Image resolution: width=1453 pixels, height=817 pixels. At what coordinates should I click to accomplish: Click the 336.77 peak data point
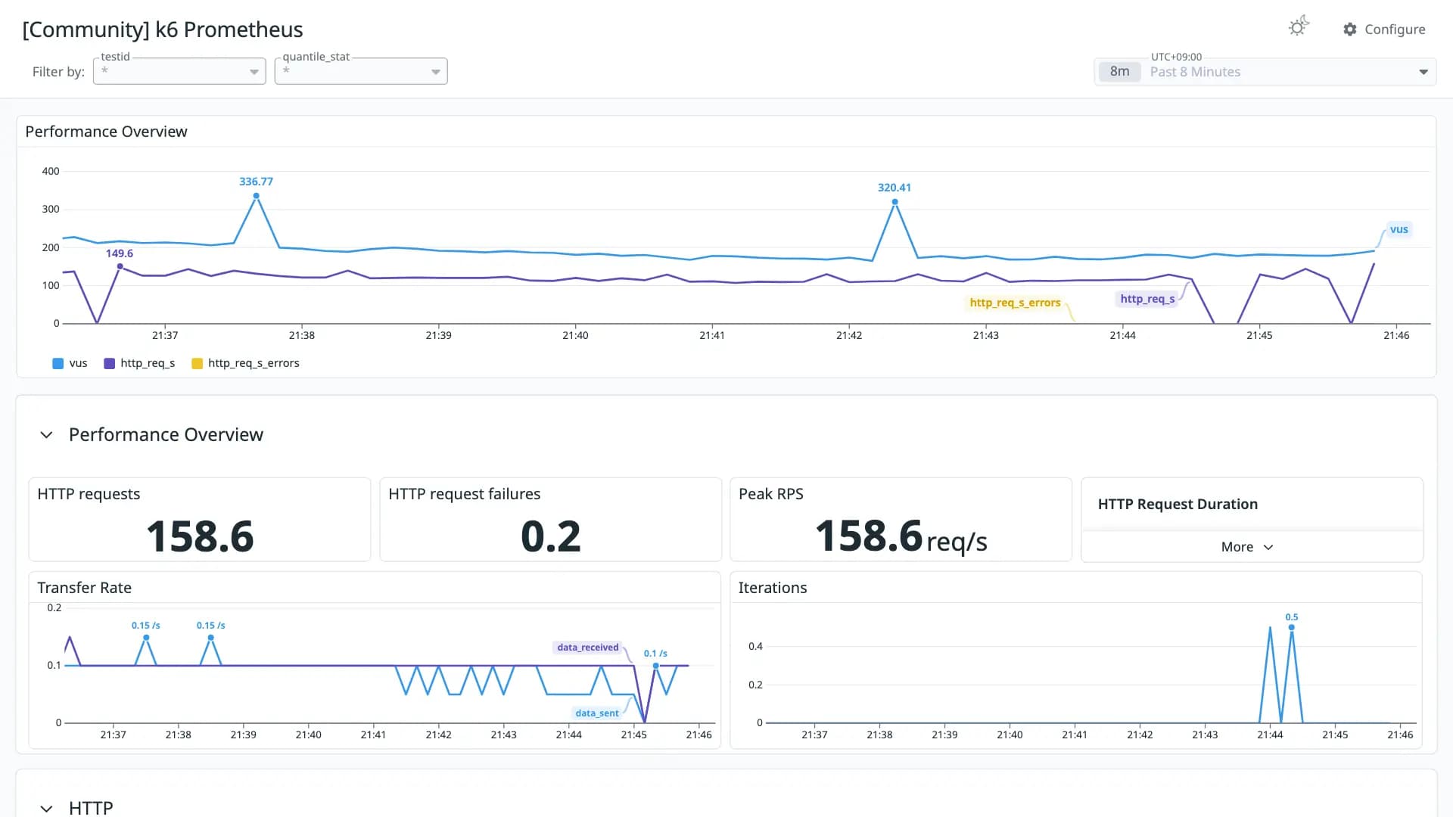[x=257, y=196]
